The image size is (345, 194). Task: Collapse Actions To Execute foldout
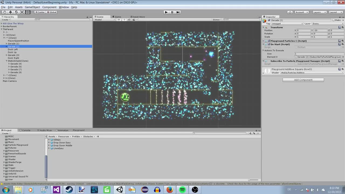pyautogui.click(x=263, y=50)
